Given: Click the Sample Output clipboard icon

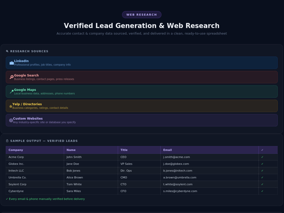Looking at the screenshot, I should coord(7,141).
